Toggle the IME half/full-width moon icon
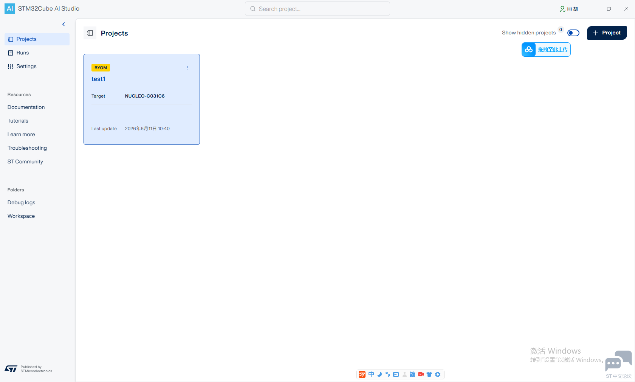 (379, 374)
